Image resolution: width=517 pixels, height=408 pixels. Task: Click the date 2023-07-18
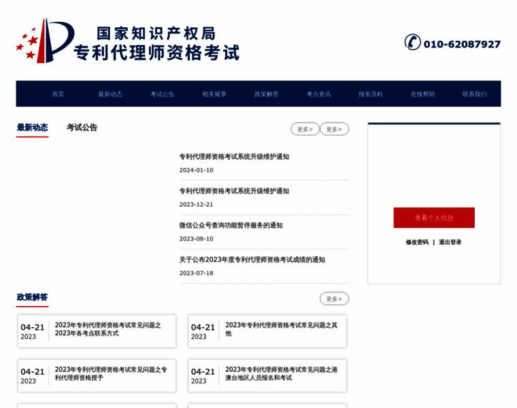(196, 273)
